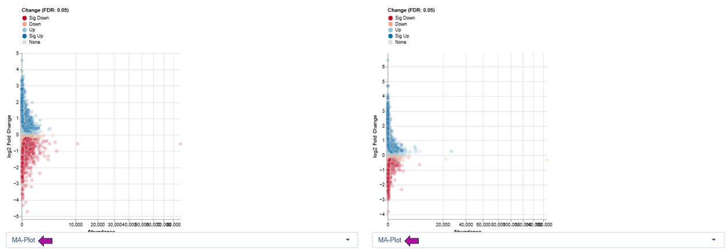Click the topmost blue point in right plot
Image resolution: width=727 pixels, height=251 pixels.
coord(388,60)
